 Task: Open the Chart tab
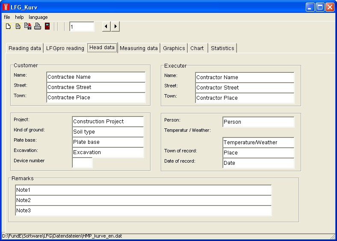(197, 48)
